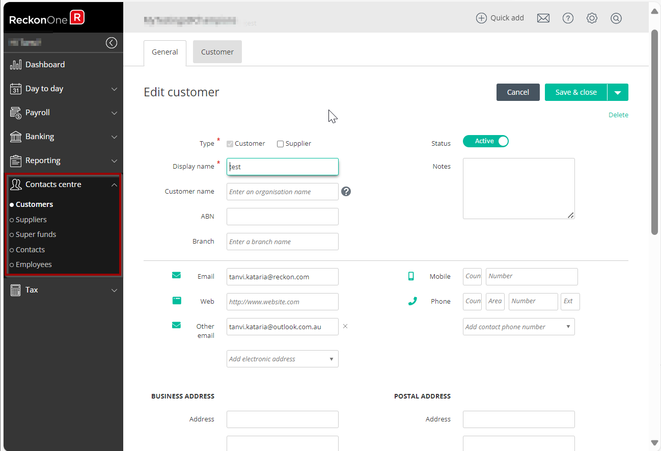Viewport: 661px width, 451px height.
Task: Open the Save & close dropdown arrow
Action: click(618, 92)
